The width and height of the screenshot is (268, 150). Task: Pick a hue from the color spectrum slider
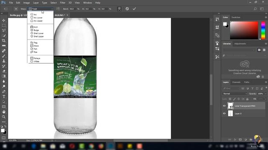coord(263,30)
